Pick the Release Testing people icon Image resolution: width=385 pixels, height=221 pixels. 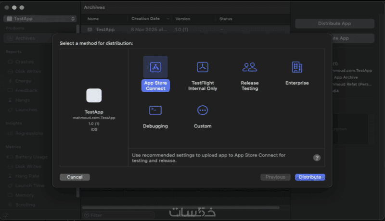(250, 67)
